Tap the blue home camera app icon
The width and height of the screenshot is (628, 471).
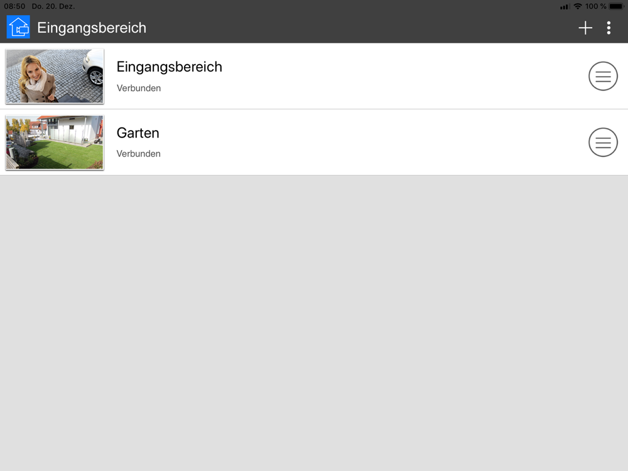18,27
